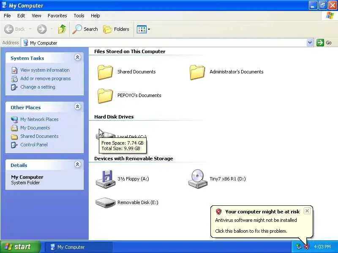Click Add or remove programs link
Screen dimensions: 338x253
point(46,78)
